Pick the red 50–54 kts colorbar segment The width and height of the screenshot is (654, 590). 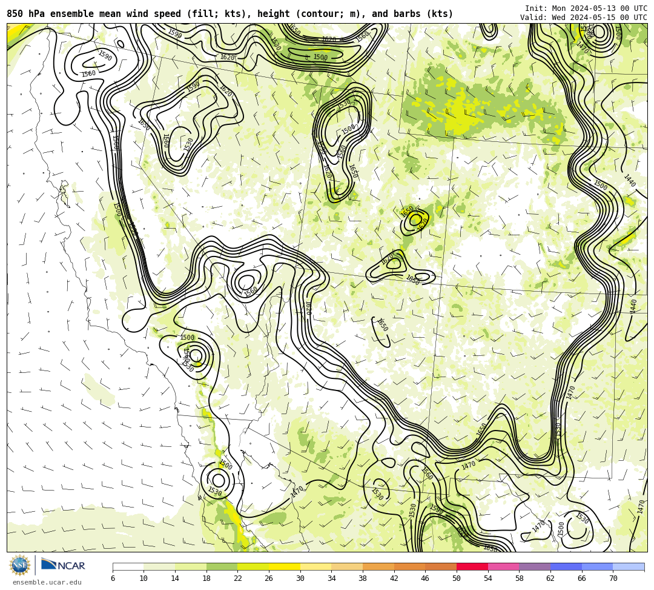click(472, 566)
